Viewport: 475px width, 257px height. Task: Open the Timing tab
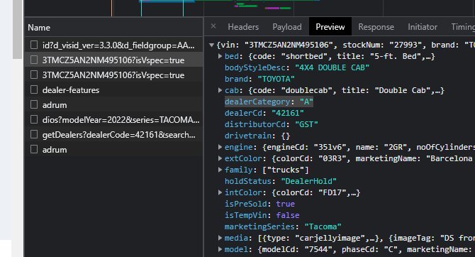tap(463, 27)
